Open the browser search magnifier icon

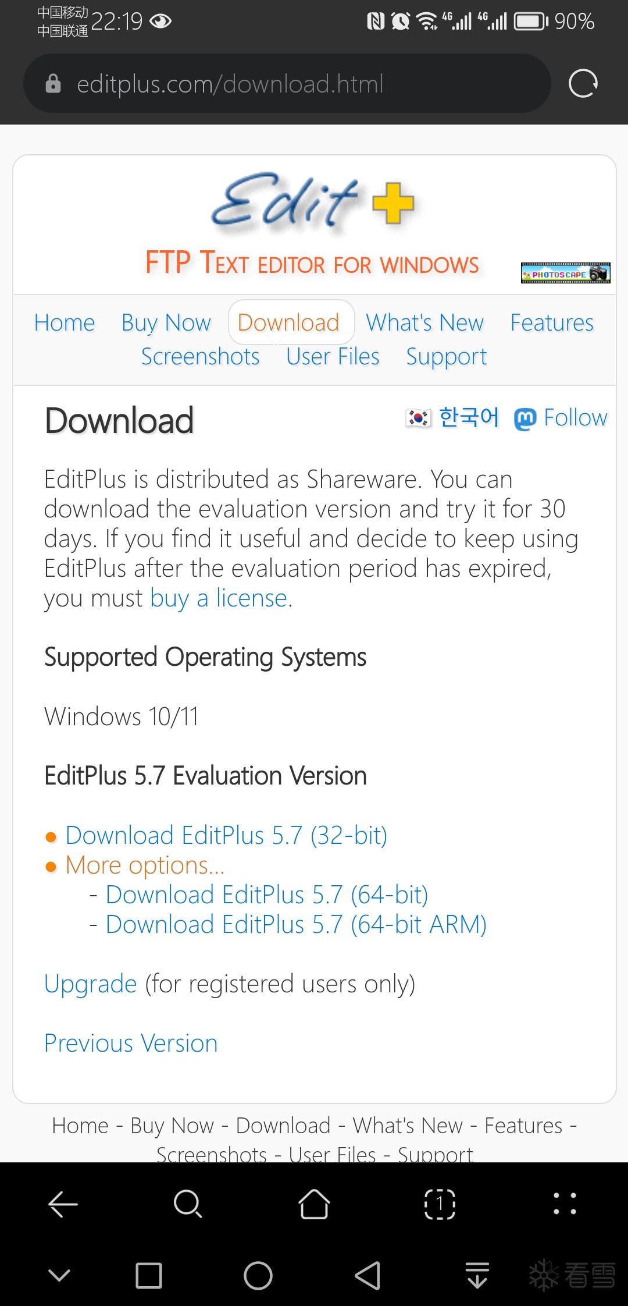tap(188, 1204)
